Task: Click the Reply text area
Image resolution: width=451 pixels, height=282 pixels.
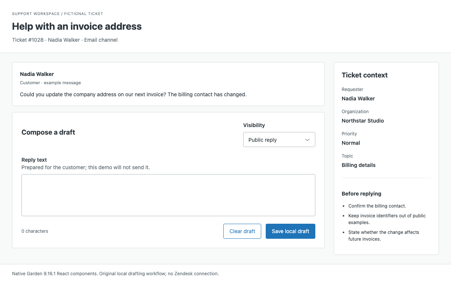Action: [168, 195]
